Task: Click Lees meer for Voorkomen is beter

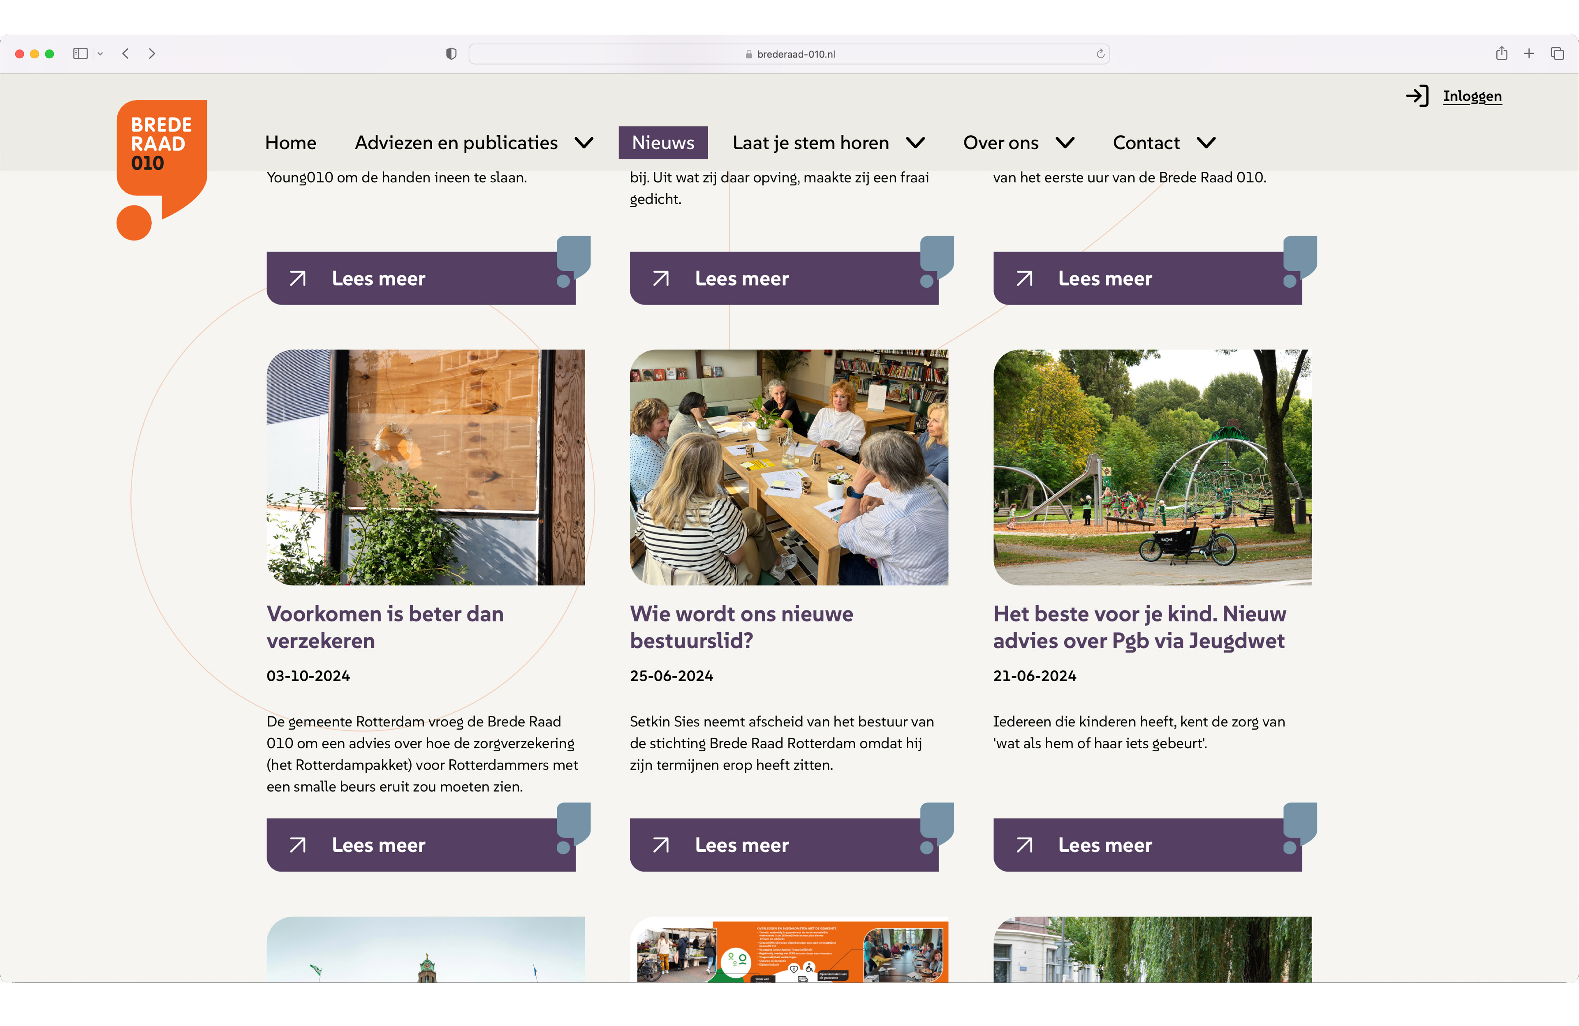Action: [x=421, y=845]
